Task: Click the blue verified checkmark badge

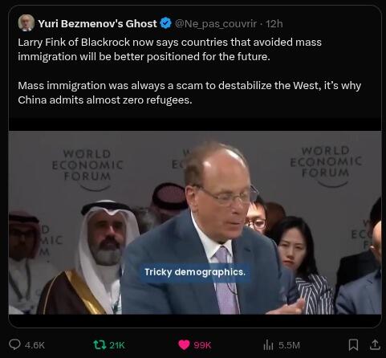Action: tap(165, 23)
